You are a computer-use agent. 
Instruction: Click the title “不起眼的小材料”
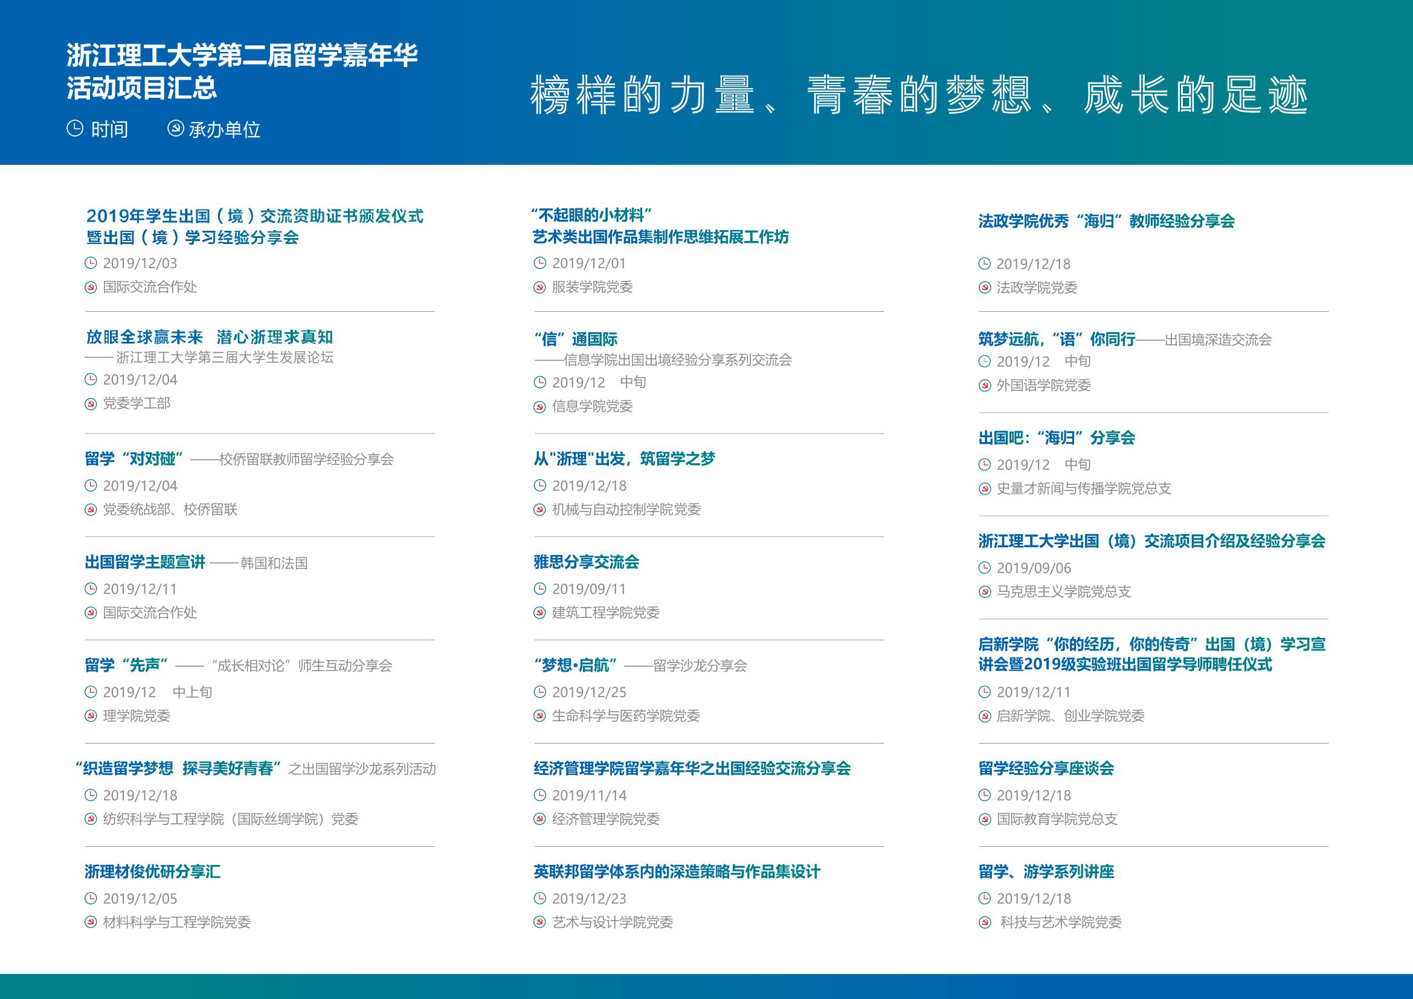click(591, 215)
